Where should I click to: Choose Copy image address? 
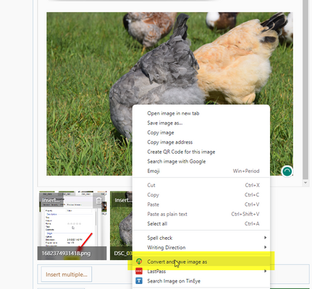click(170, 142)
